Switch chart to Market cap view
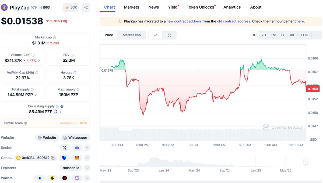This screenshot has width=323, height=183. (x=132, y=35)
